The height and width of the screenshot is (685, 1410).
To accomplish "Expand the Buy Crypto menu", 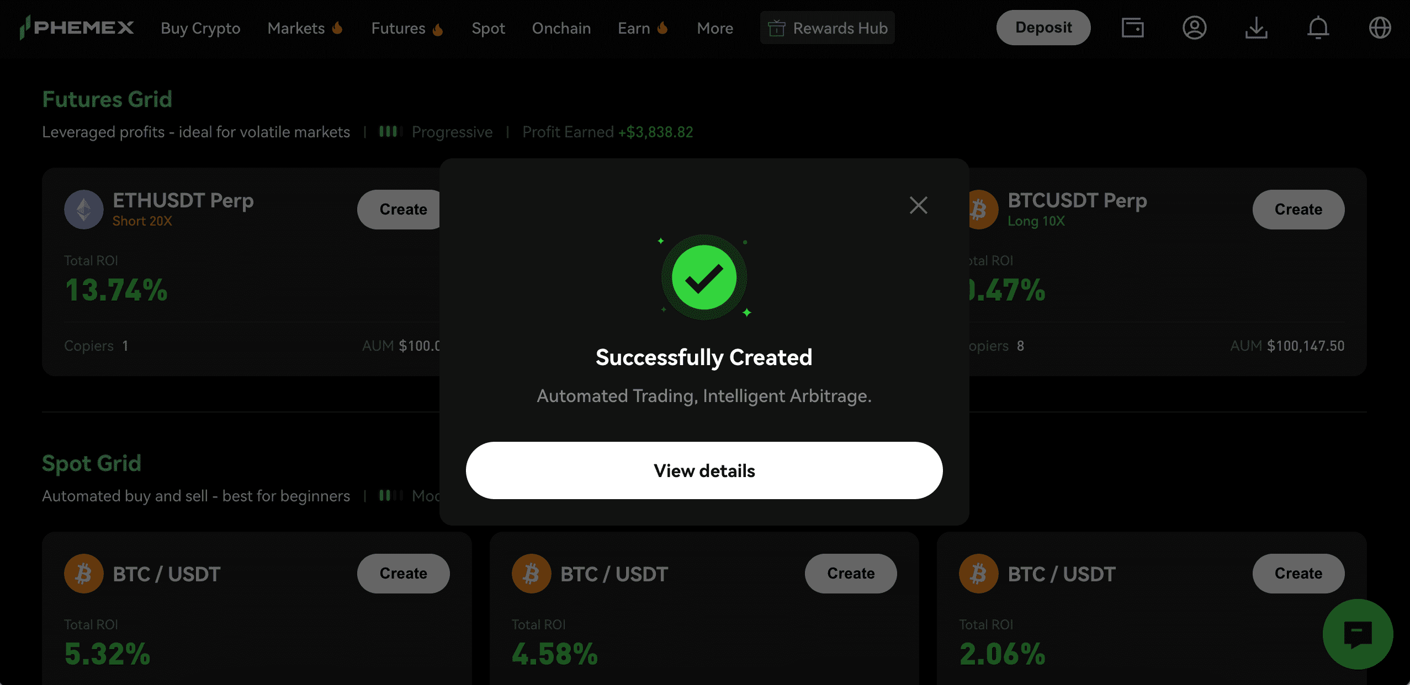I will click(x=200, y=28).
